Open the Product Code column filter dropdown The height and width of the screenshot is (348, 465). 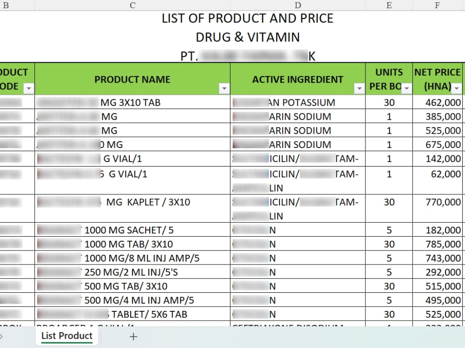(x=29, y=88)
